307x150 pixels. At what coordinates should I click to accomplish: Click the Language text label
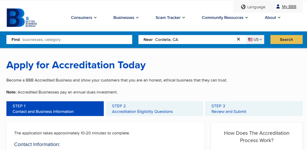(x=256, y=7)
